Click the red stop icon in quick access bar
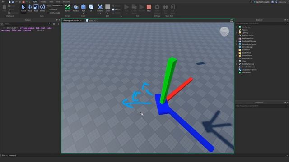289x162 pixels. (23, 2)
